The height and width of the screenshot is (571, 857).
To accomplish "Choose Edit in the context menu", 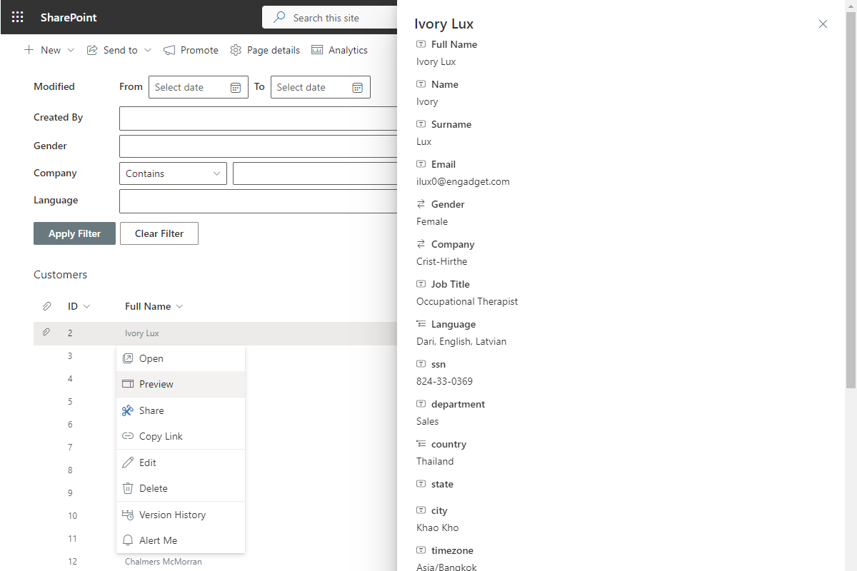I will (x=181, y=463).
